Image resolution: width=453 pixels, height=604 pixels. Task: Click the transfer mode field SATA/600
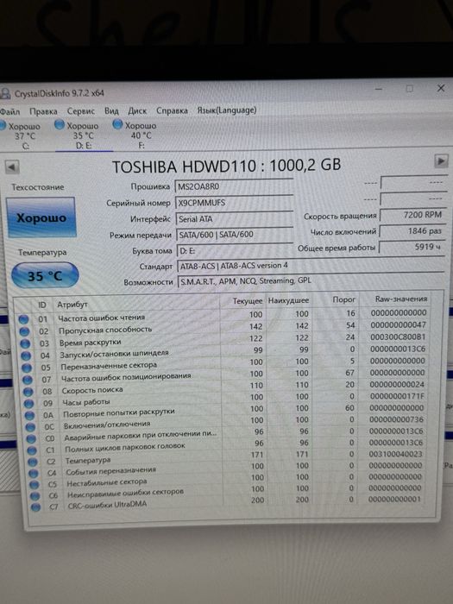point(235,234)
